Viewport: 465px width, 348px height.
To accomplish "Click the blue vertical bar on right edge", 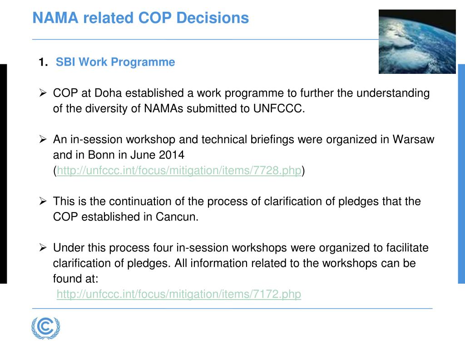I will (x=461, y=174).
